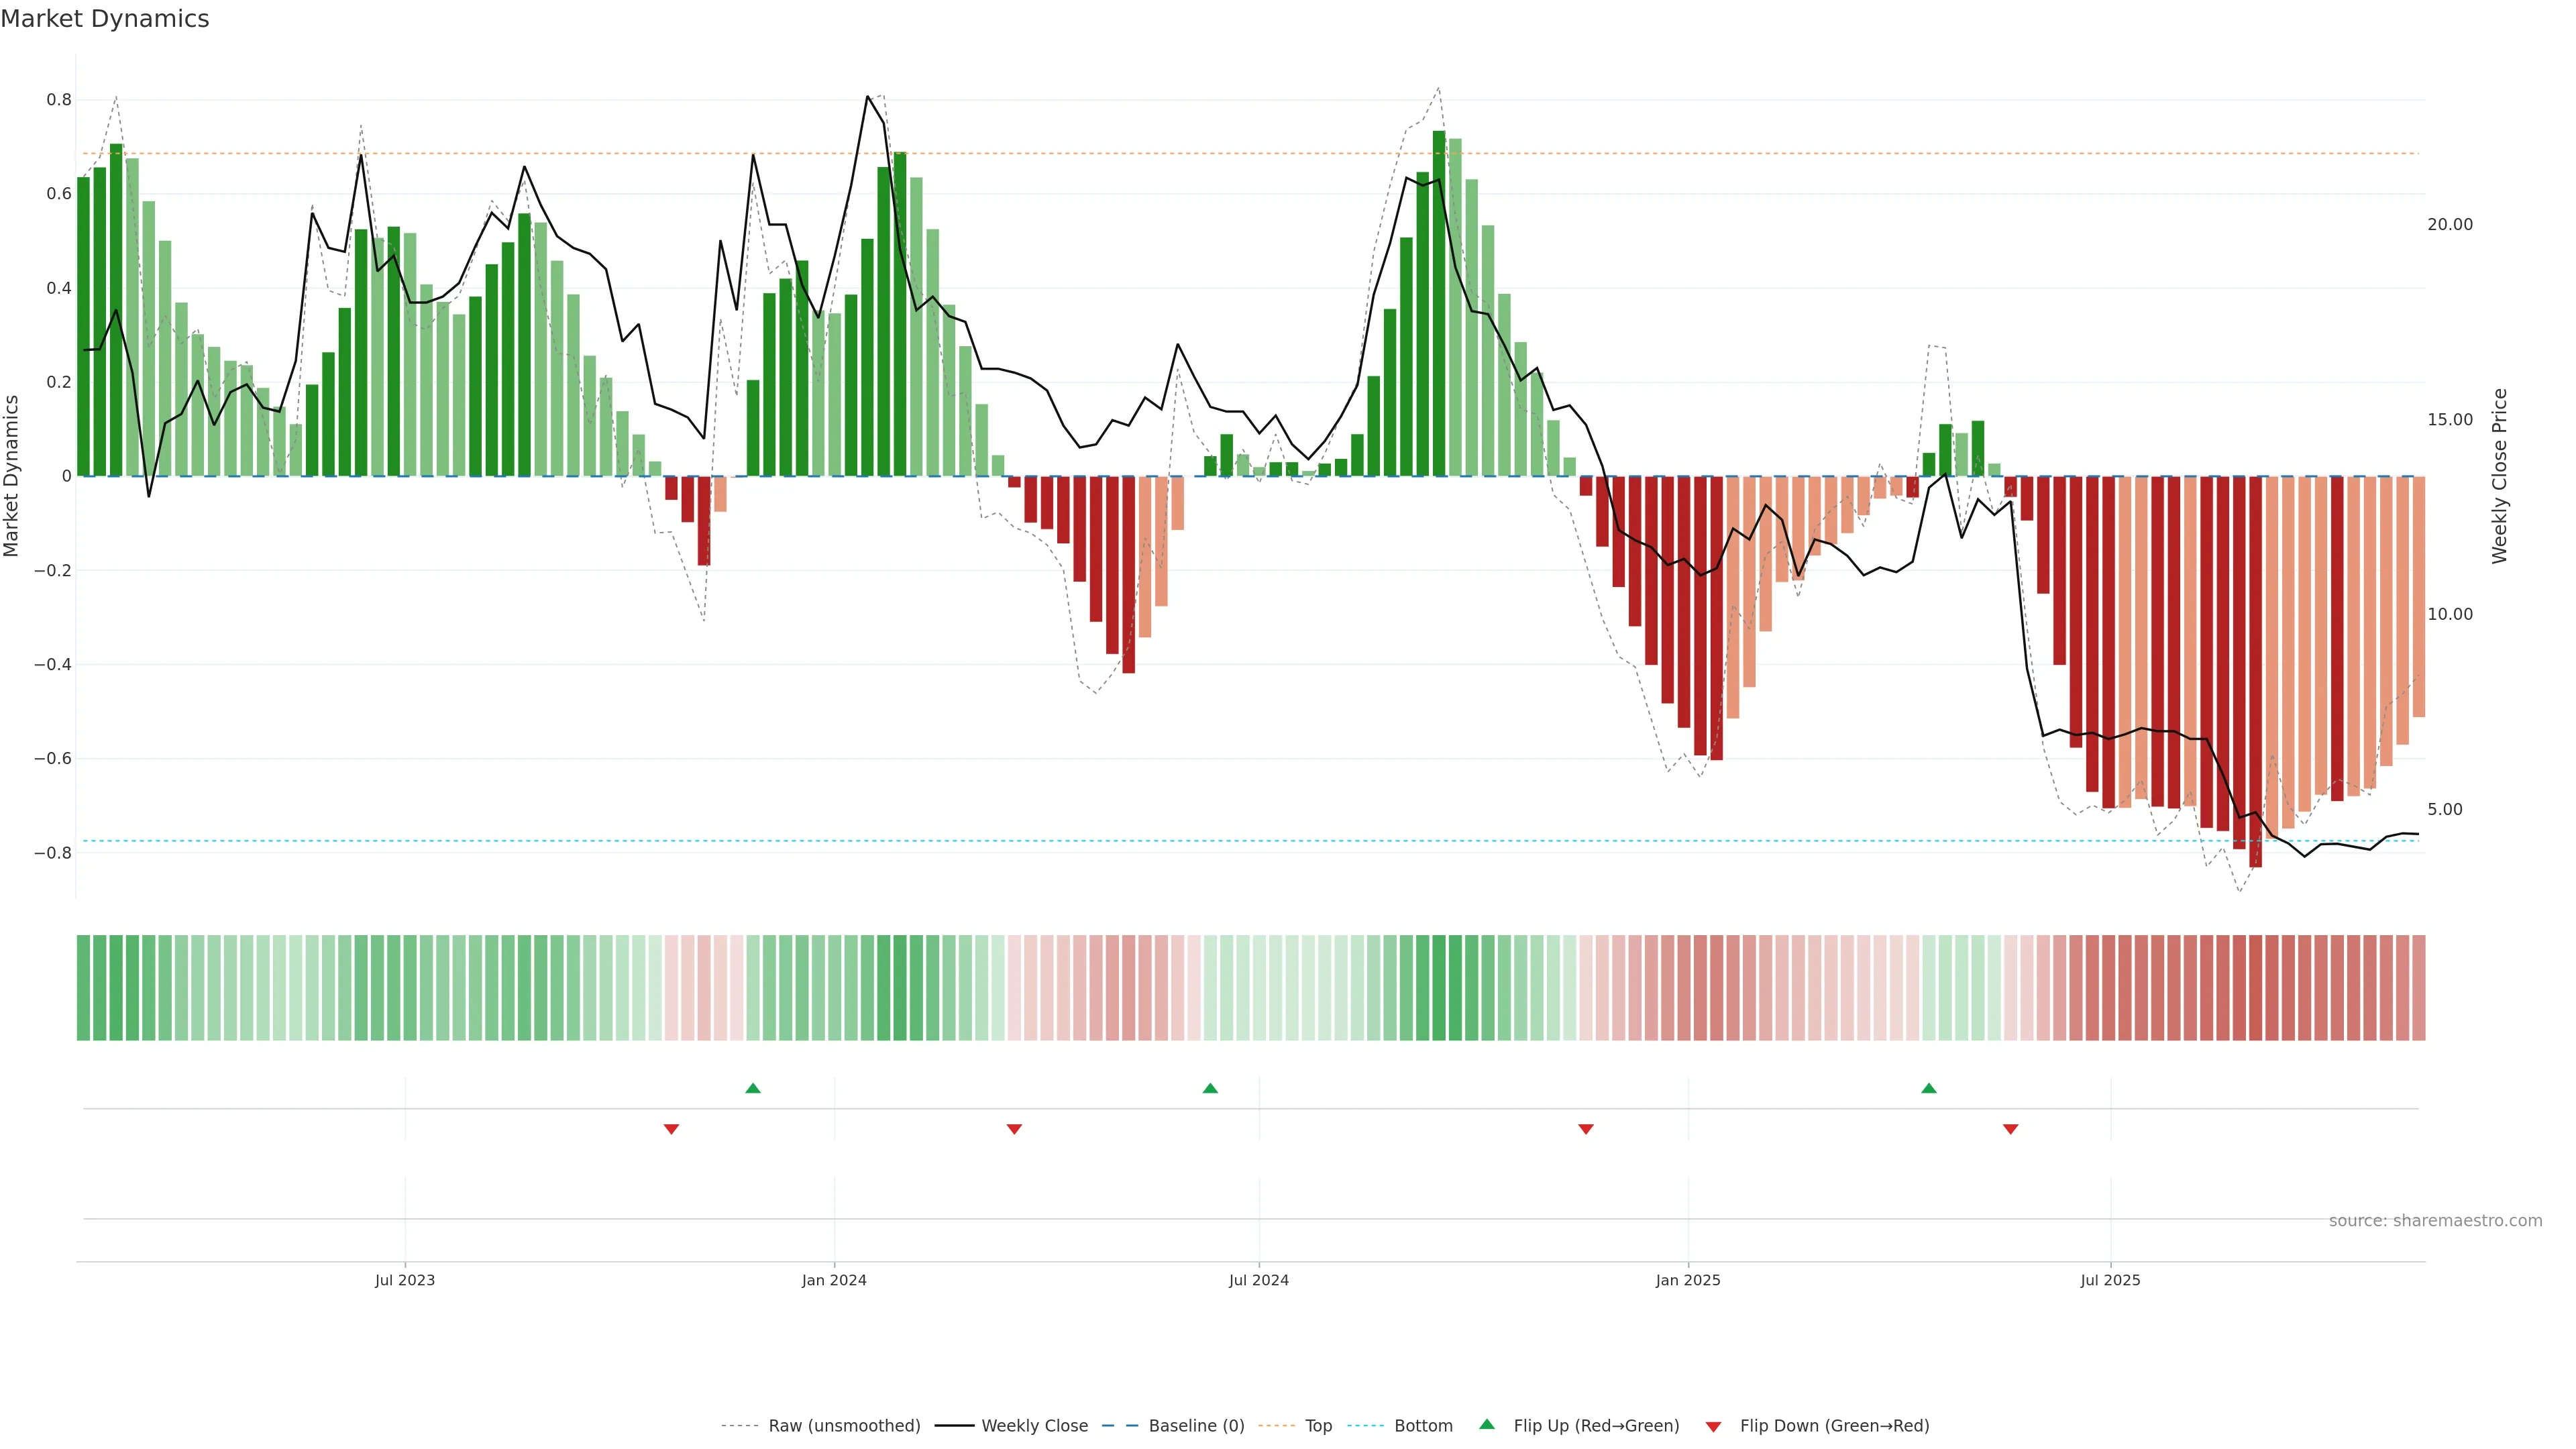Click the green flip-up triangle before Jan 2024
The width and height of the screenshot is (2576, 1449).
tap(753, 1088)
